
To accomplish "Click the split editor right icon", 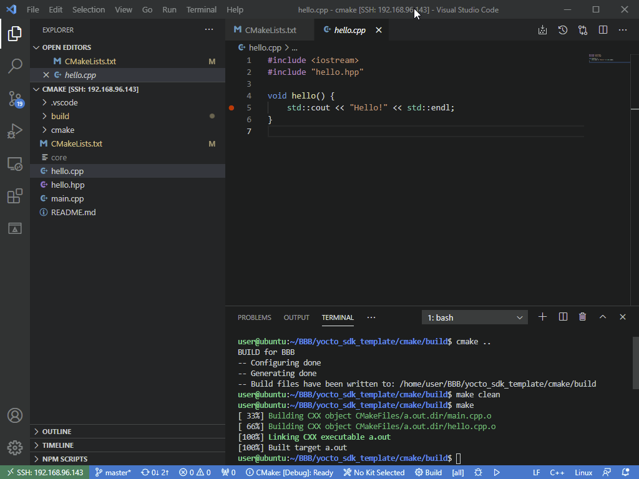I will coord(603,30).
